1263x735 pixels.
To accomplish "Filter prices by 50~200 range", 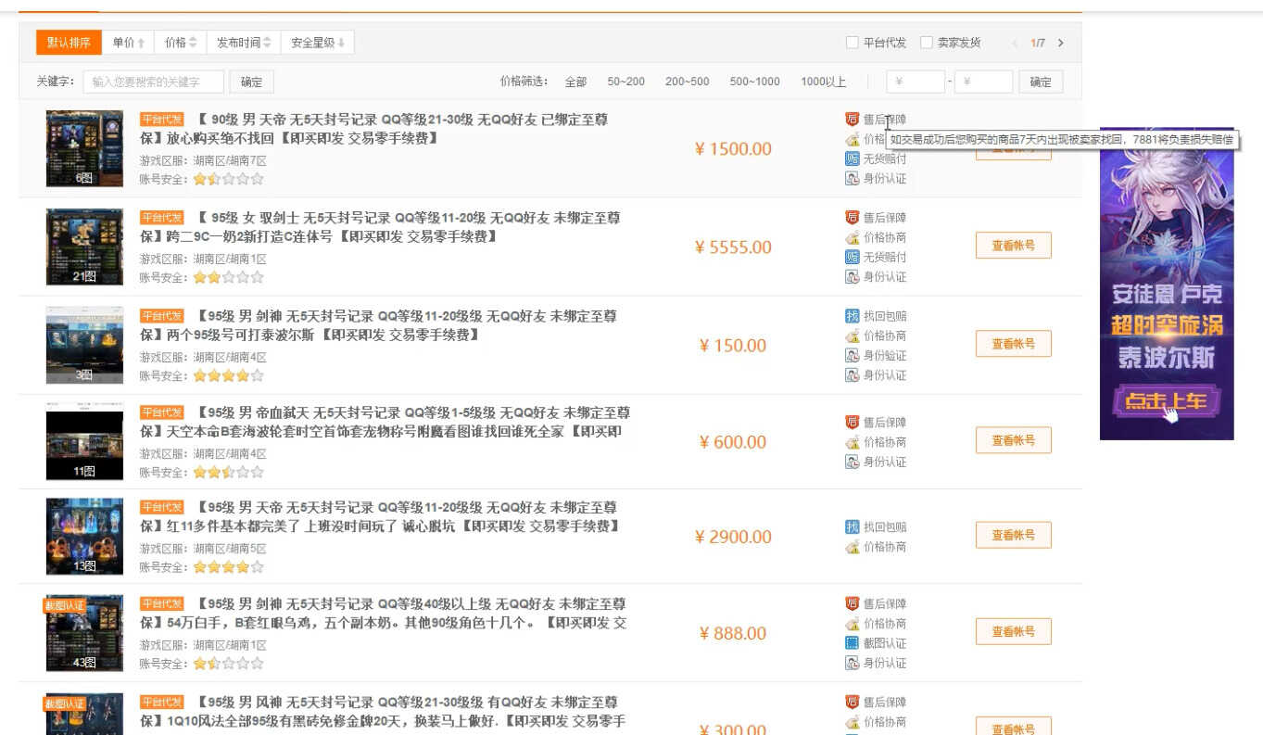I will (626, 82).
